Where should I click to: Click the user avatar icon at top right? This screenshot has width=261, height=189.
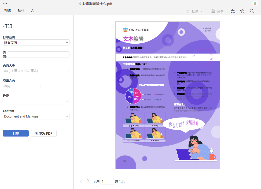point(255,3)
